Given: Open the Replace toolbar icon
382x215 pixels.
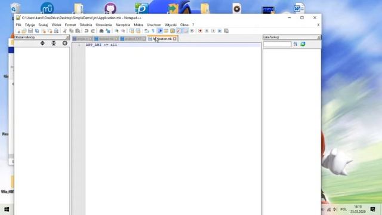Looking at the screenshot, I should pos(108,31).
